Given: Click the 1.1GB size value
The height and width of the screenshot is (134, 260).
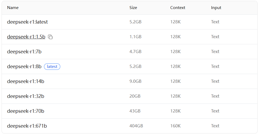Looking at the screenshot, I should (x=135, y=37).
